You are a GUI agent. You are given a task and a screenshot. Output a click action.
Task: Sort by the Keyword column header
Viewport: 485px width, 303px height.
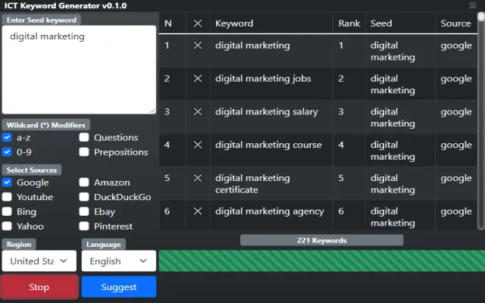click(234, 23)
